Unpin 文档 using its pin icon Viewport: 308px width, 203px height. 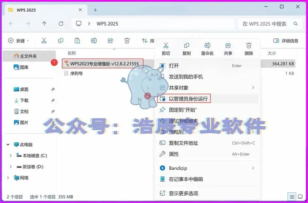pos(53,112)
